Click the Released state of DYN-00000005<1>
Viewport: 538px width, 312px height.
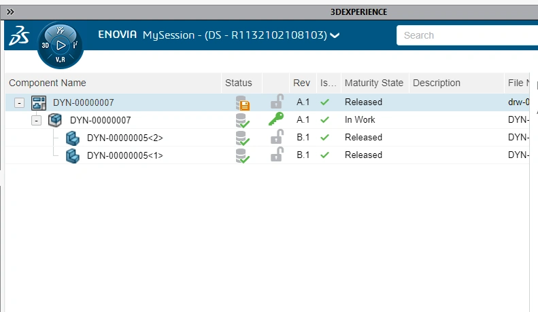[x=363, y=155]
